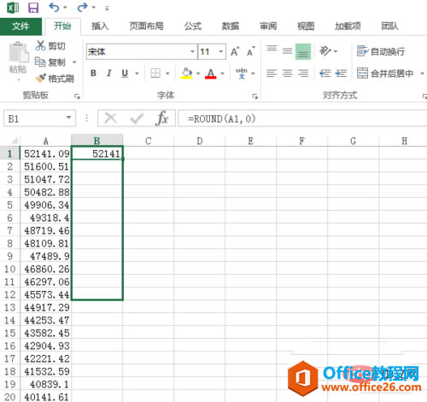427x402 pixels.
Task: Switch to the 审阅 (Review) tab
Action: [x=268, y=26]
